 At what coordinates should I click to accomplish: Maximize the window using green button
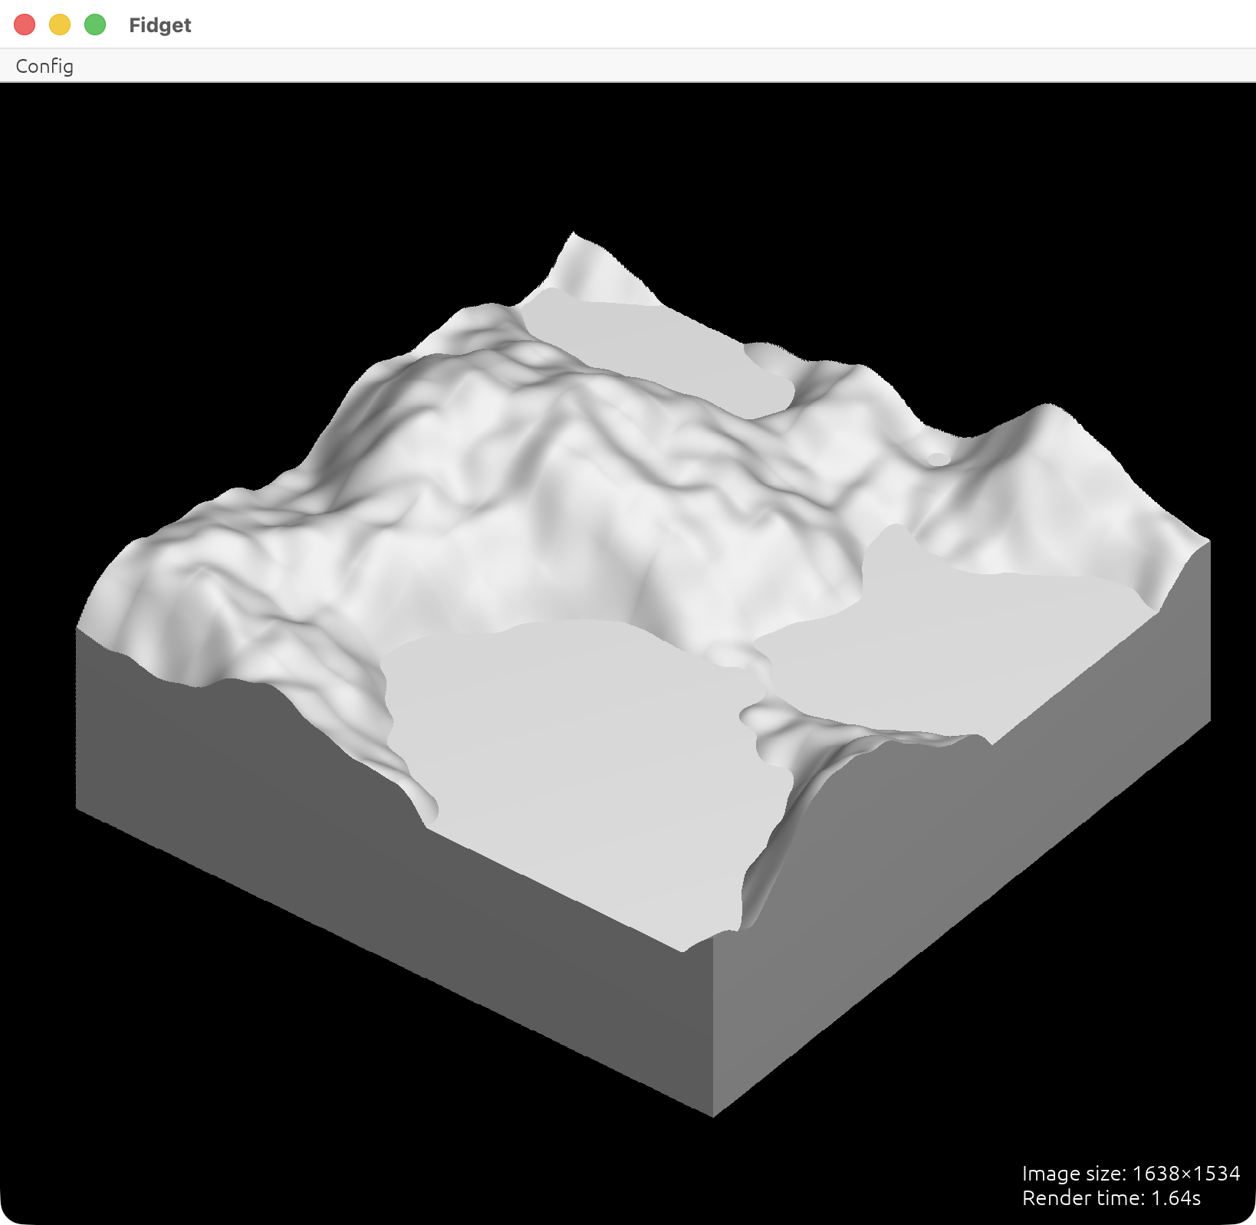click(95, 25)
